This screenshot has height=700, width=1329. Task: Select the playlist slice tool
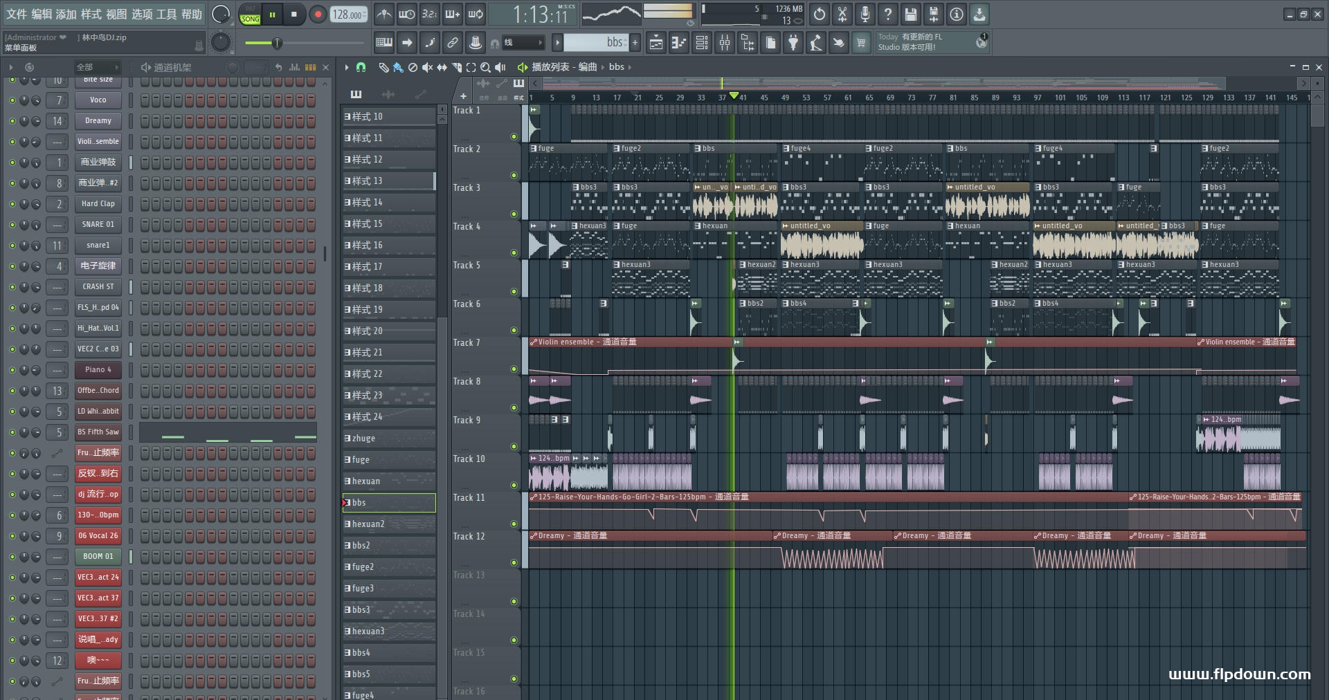[x=456, y=67]
